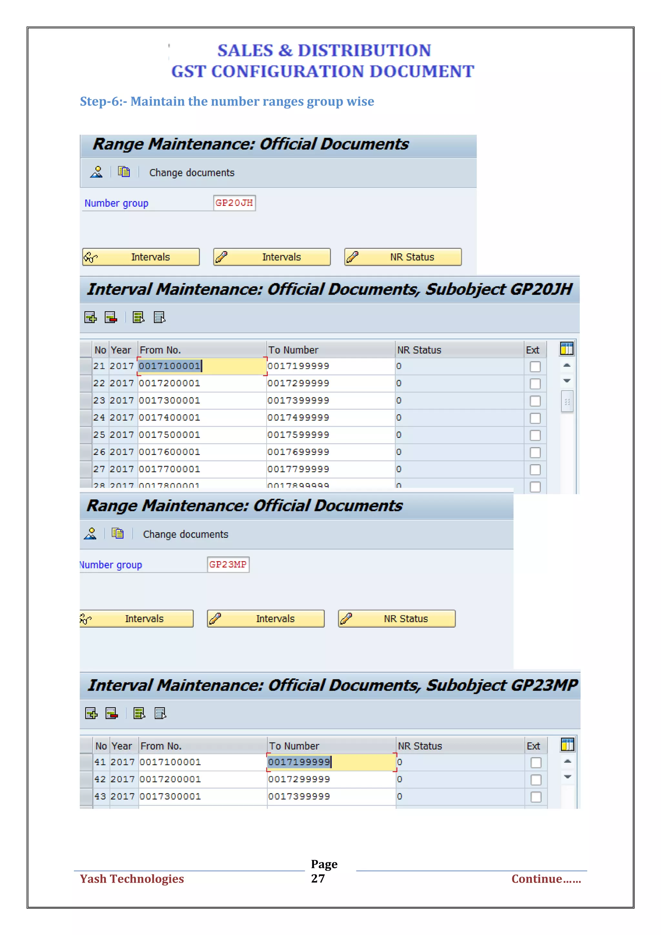The width and height of the screenshot is (661, 935).
Task: Click deselect all icon in GP20JH interval toolbar
Action: (159, 317)
